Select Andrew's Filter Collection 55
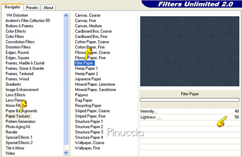Screen dimensions: 242x157 point(28,21)
